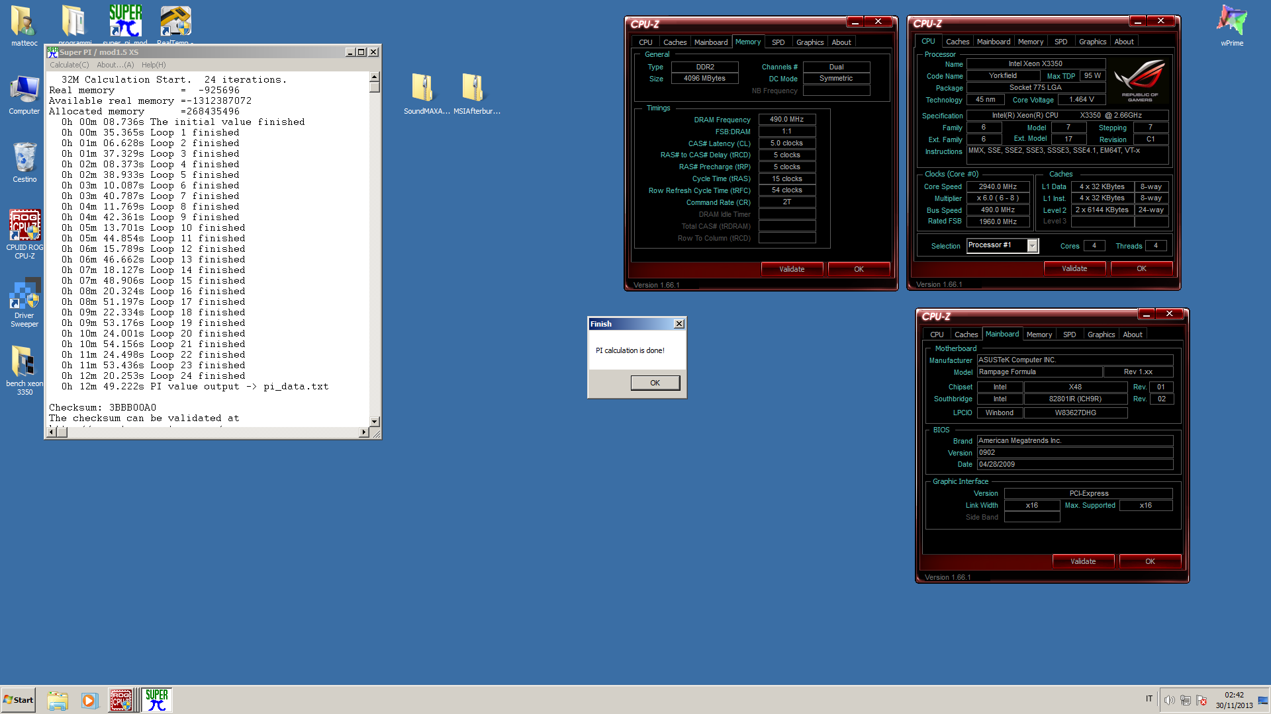Screen dimensions: 1271x714
Task: Click the Super PI vertical scrollbar up arrow
Action: coord(375,77)
